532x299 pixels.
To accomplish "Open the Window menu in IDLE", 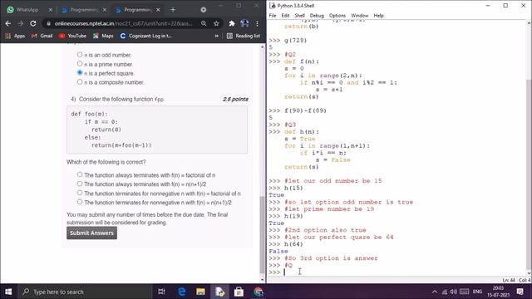I will coord(360,16).
